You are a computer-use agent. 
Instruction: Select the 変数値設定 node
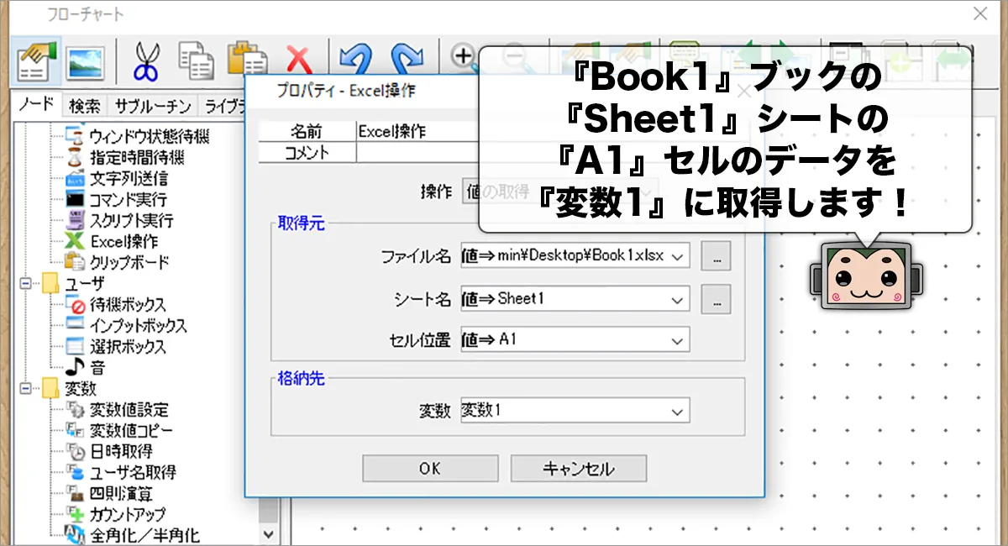118,409
